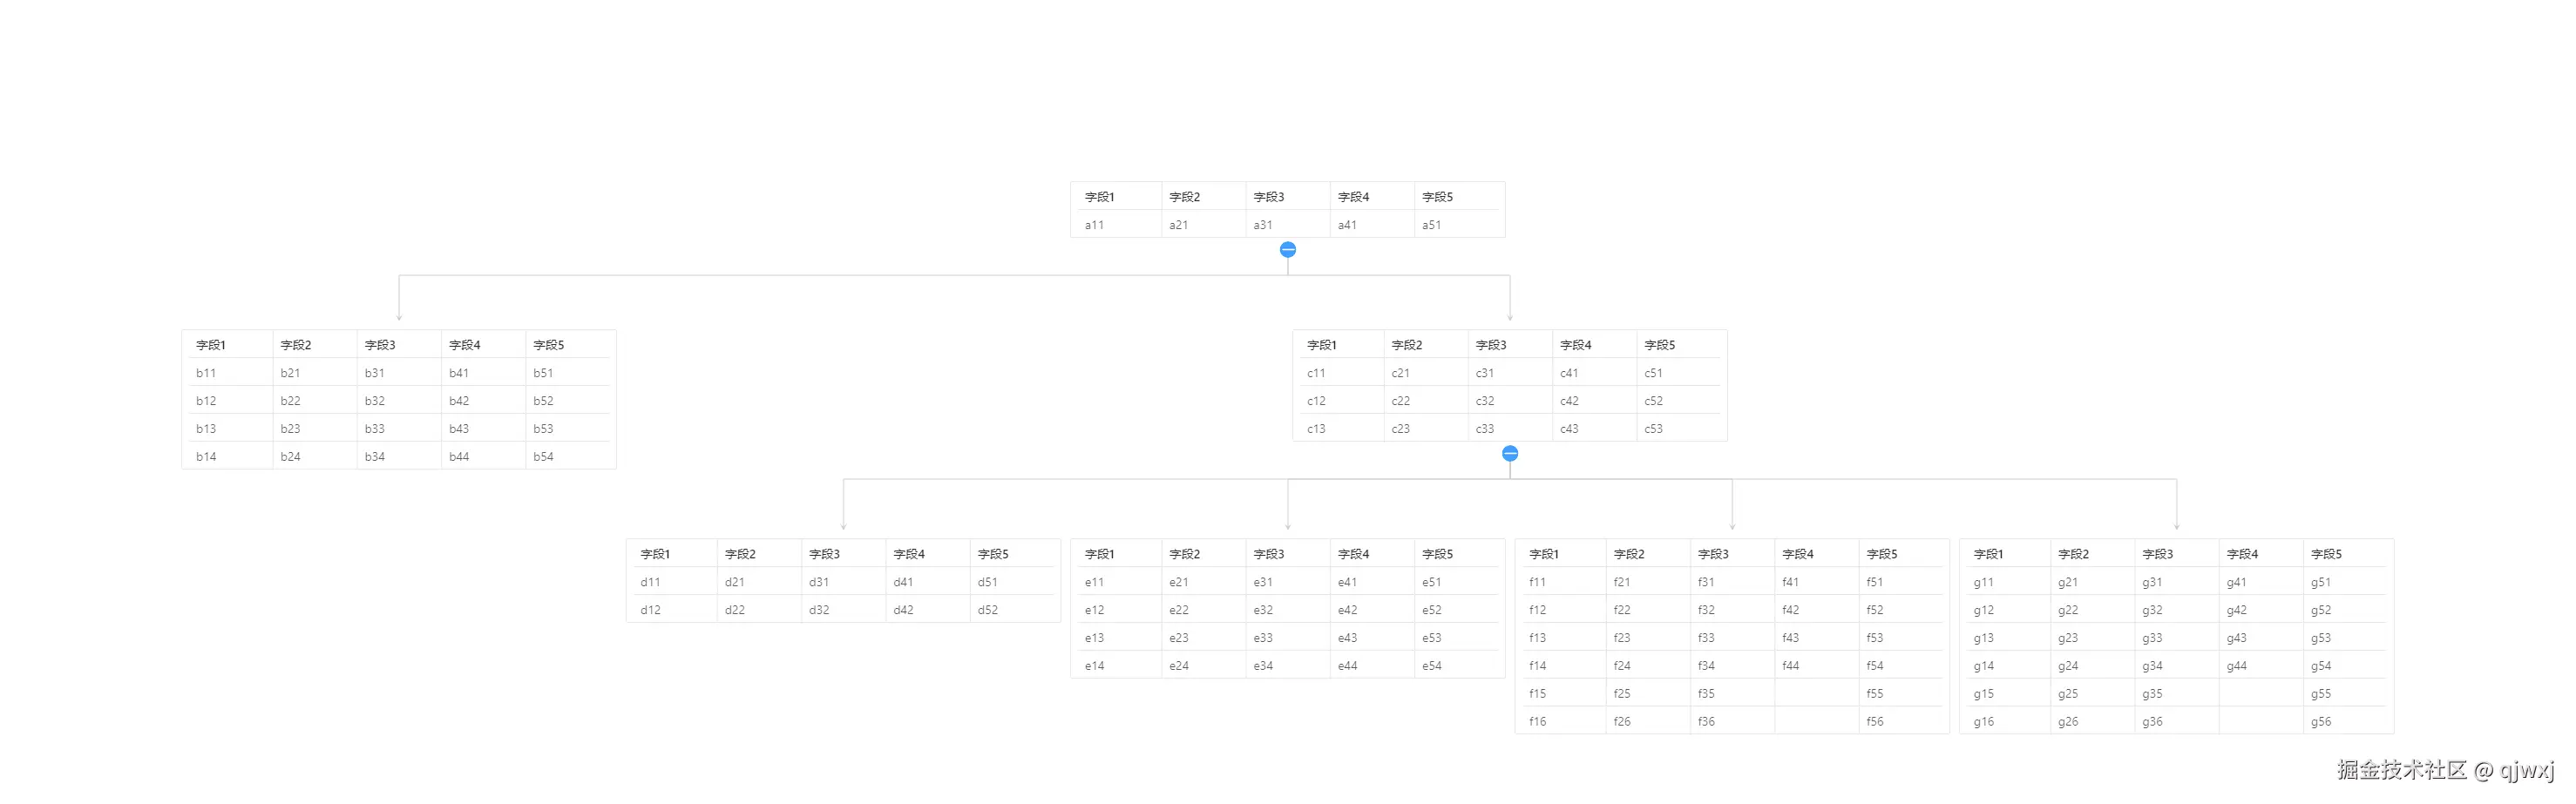Select cell f16 in the f-table
This screenshot has height=804, width=2576.
tap(1536, 721)
